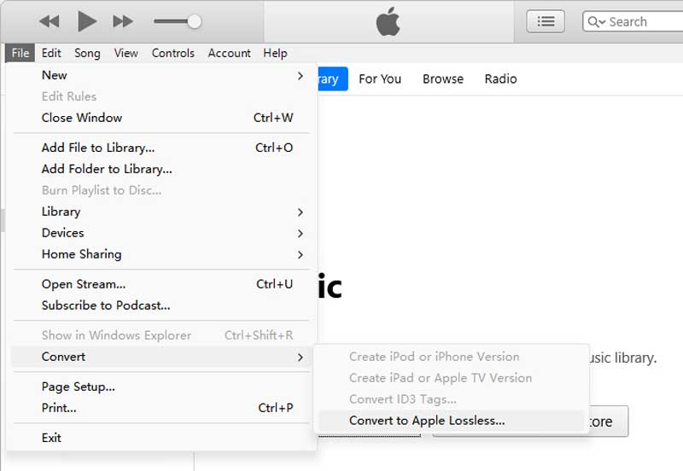
Task: Choose Page Setup menu item
Action: [x=161, y=387]
